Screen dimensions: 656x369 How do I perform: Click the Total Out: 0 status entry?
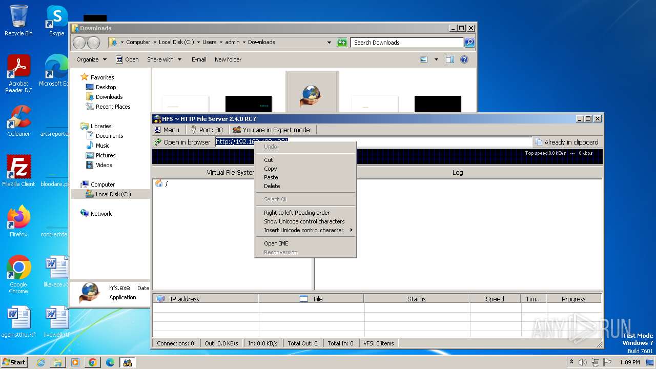[x=302, y=343]
